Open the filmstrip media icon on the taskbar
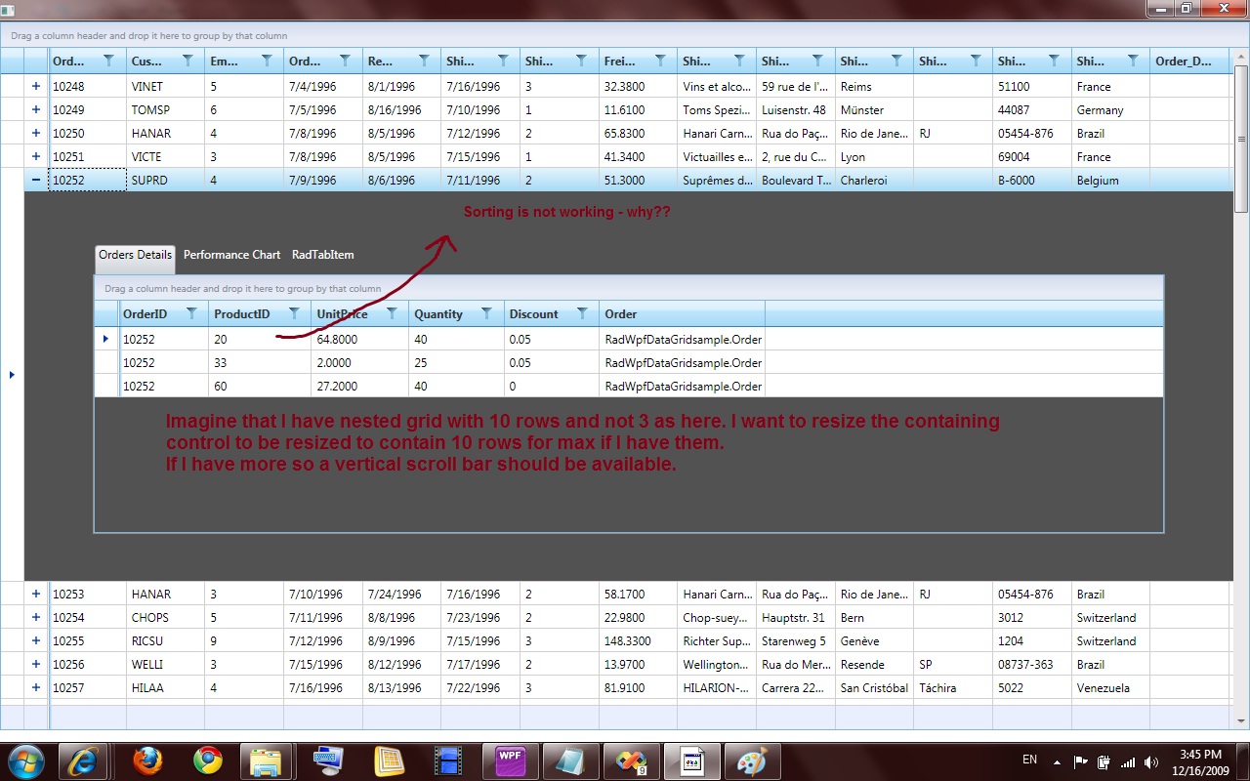This screenshot has width=1250, height=781. point(448,760)
